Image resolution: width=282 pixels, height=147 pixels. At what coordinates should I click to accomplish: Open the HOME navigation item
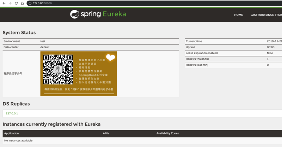(x=239, y=15)
